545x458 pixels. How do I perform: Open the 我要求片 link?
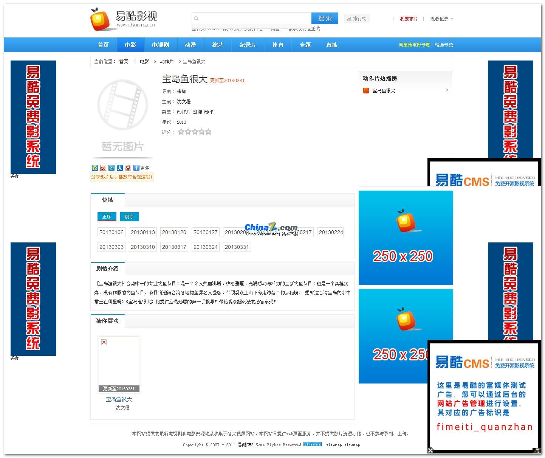point(409,19)
